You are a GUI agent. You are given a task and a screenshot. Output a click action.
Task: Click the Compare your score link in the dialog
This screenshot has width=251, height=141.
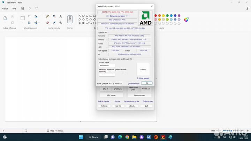tap(117, 16)
